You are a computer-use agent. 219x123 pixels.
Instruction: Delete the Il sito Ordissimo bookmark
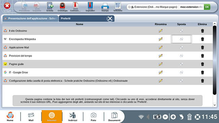(x=202, y=31)
